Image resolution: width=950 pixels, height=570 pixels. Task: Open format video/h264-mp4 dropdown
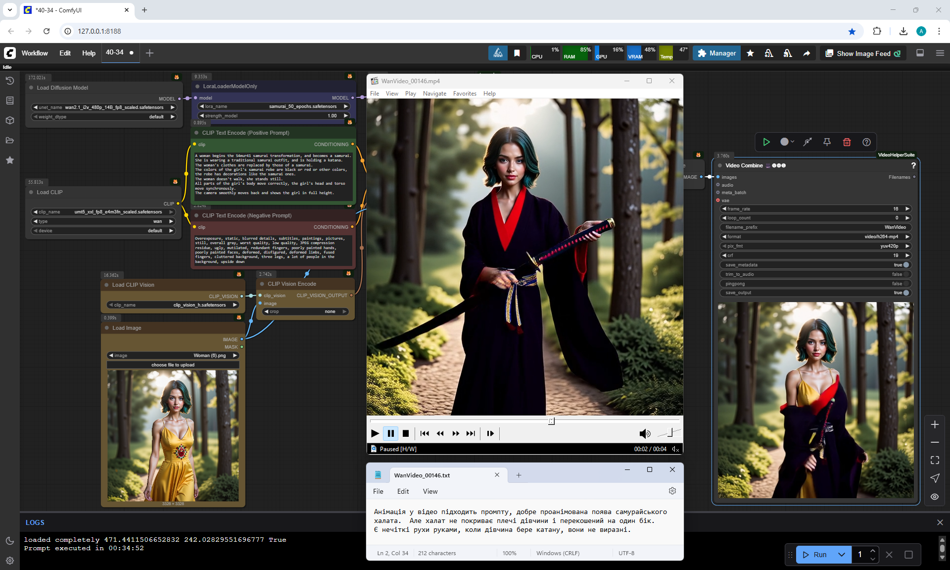click(x=815, y=237)
